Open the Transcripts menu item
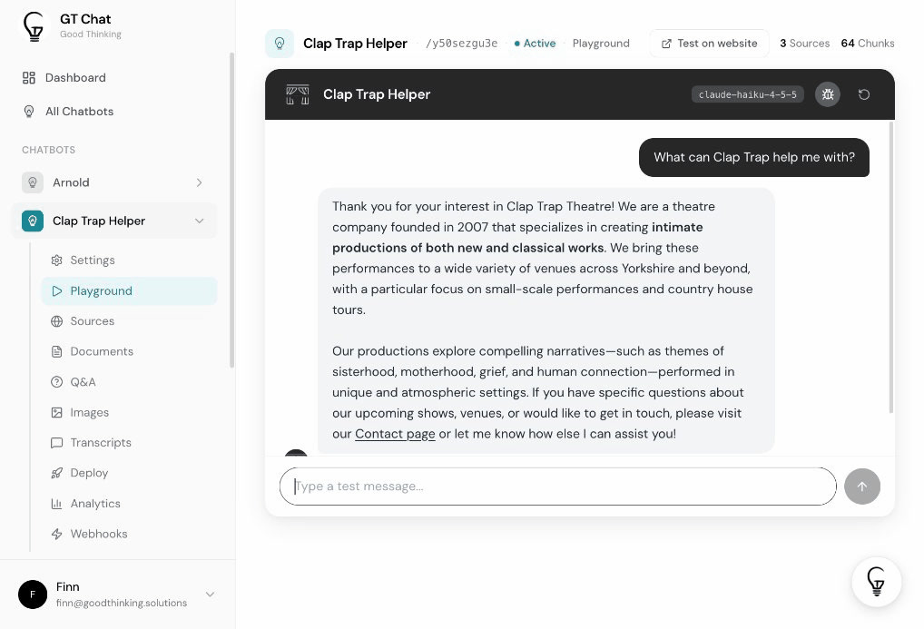This screenshot has width=924, height=629. click(x=101, y=443)
